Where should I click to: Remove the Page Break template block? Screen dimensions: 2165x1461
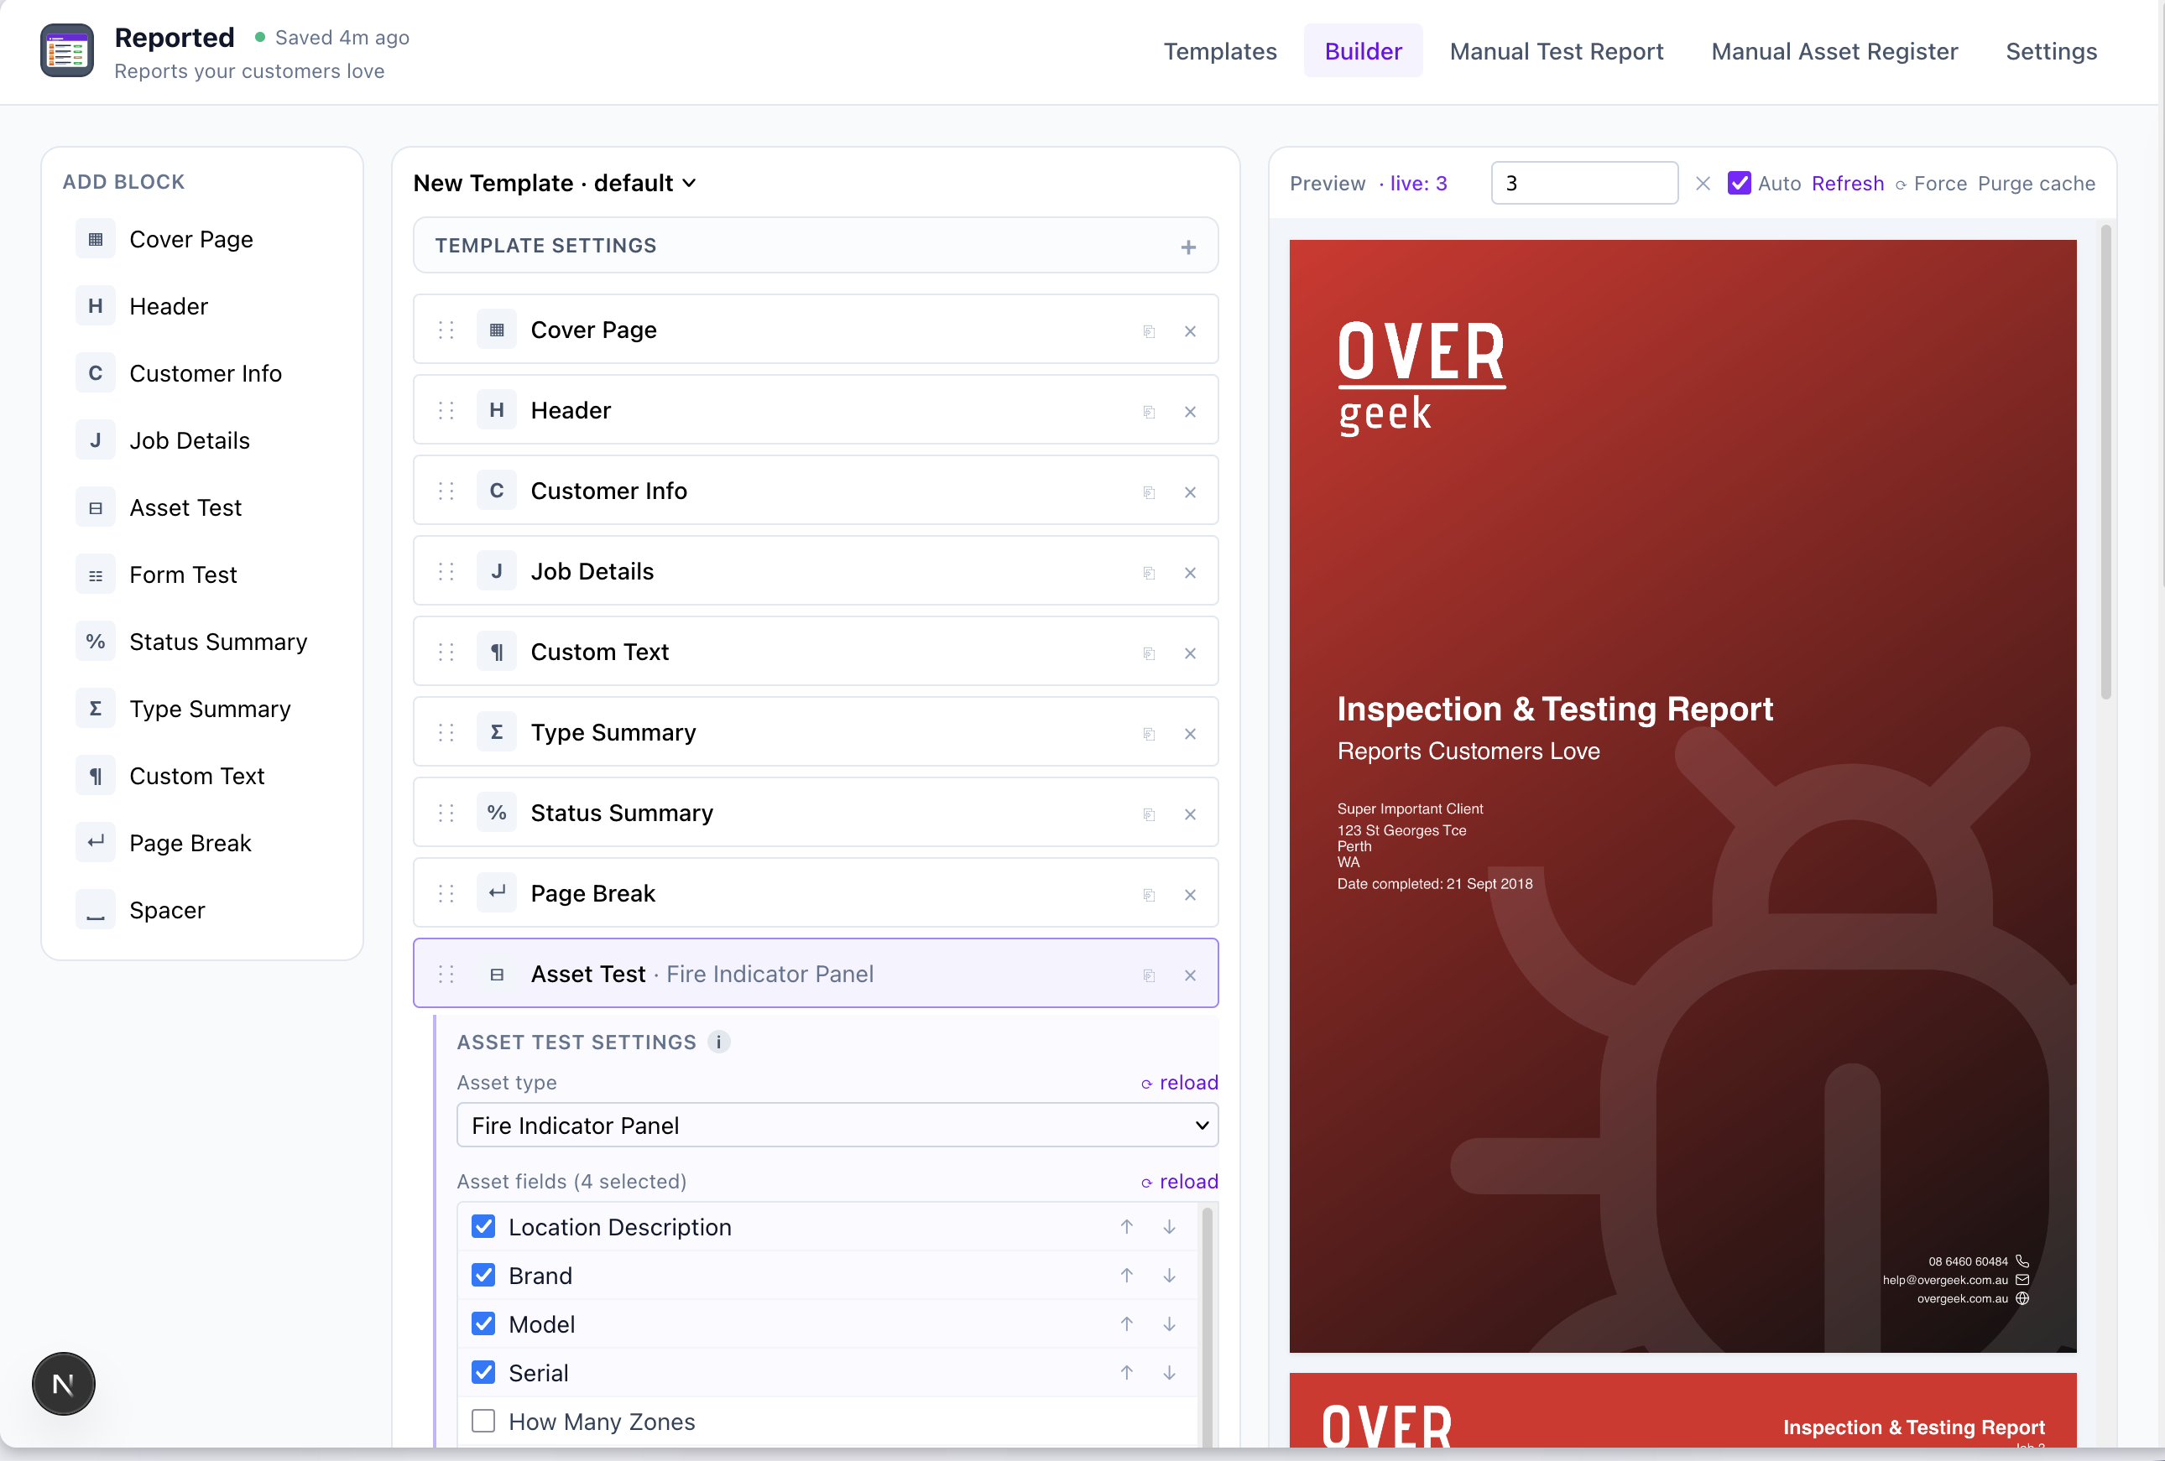[x=1190, y=895]
